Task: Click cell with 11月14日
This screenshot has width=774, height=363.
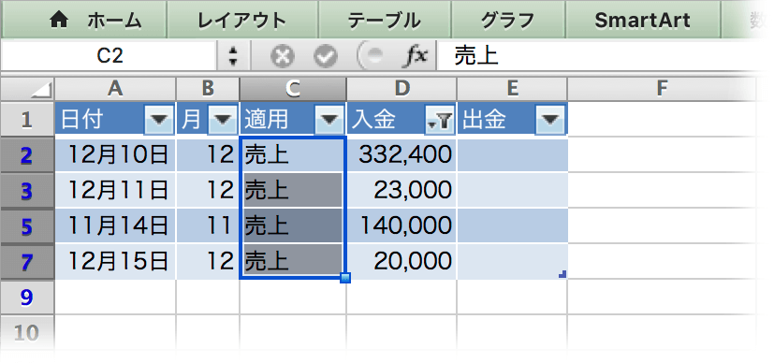Action: [115, 225]
